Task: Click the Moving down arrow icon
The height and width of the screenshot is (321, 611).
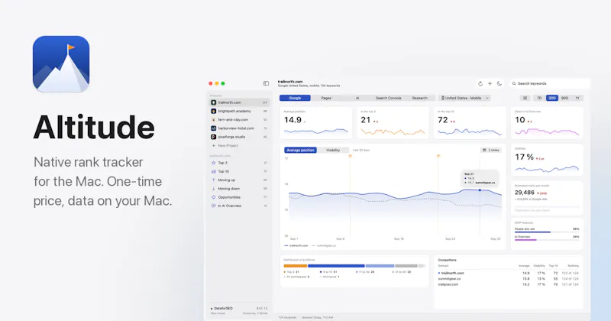Action: point(214,188)
